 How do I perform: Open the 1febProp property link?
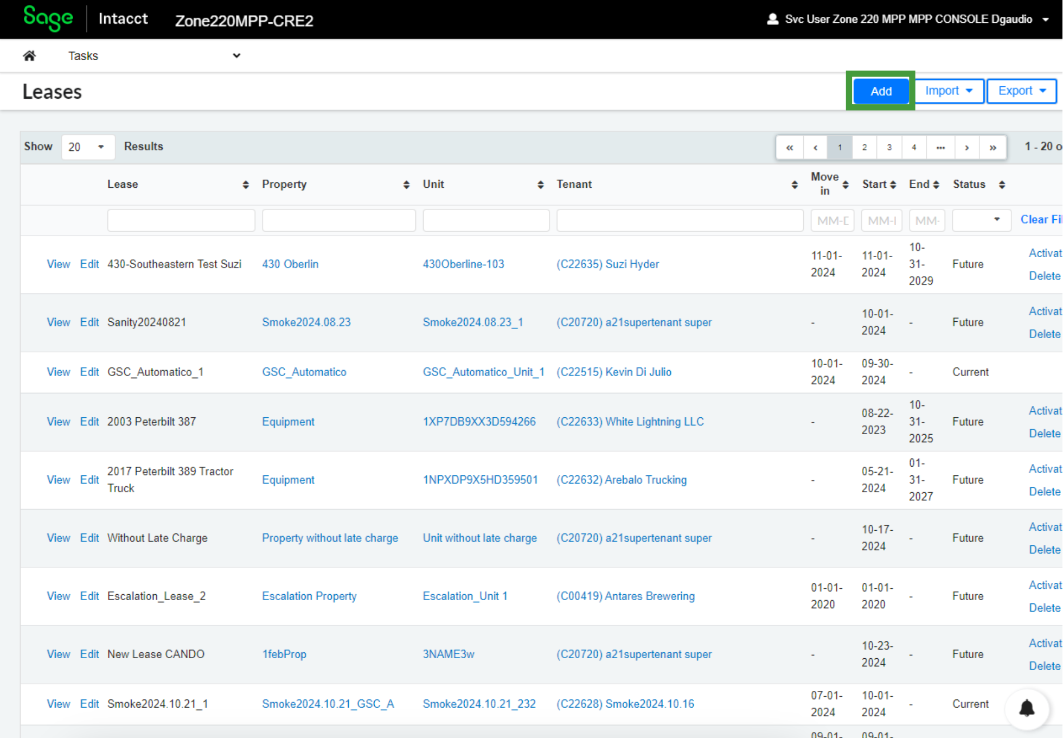pos(284,654)
